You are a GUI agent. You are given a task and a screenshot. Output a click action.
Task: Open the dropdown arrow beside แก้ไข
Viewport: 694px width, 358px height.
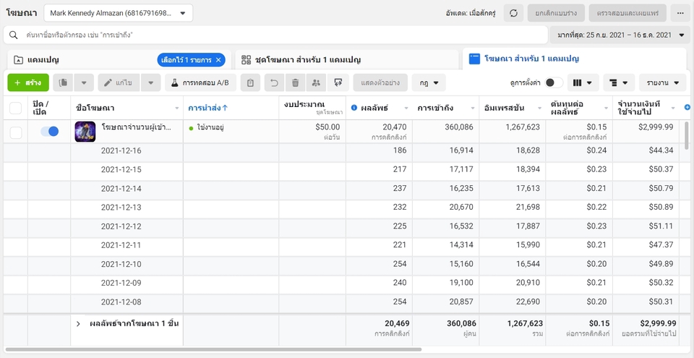(x=151, y=83)
